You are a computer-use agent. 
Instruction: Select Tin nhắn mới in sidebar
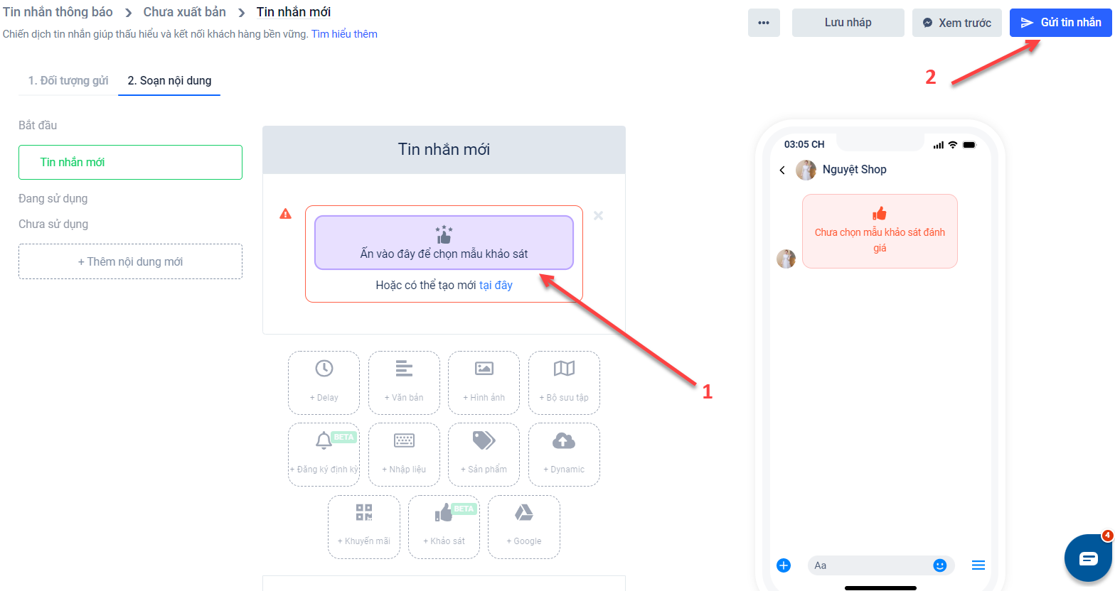(x=130, y=163)
